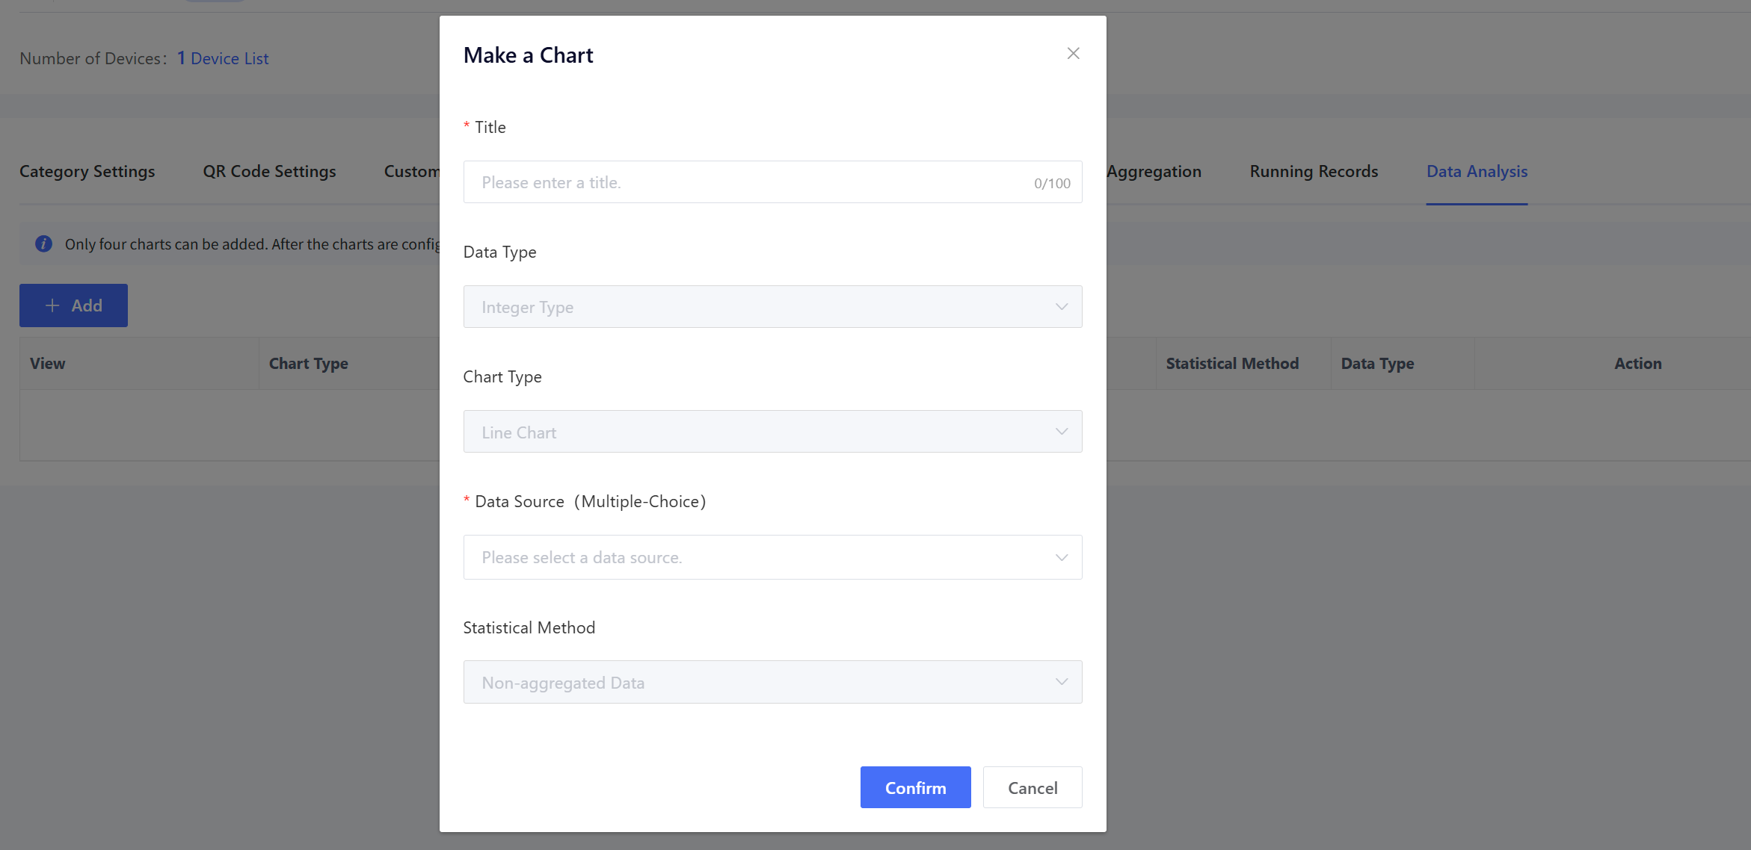The width and height of the screenshot is (1751, 850).
Task: Click the Statistical Method column header
Action: point(1232,364)
